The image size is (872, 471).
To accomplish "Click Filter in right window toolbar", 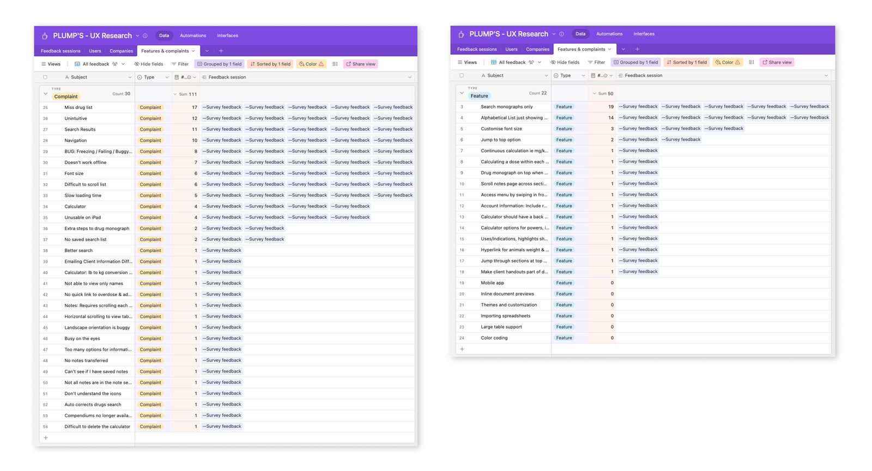I will point(596,62).
